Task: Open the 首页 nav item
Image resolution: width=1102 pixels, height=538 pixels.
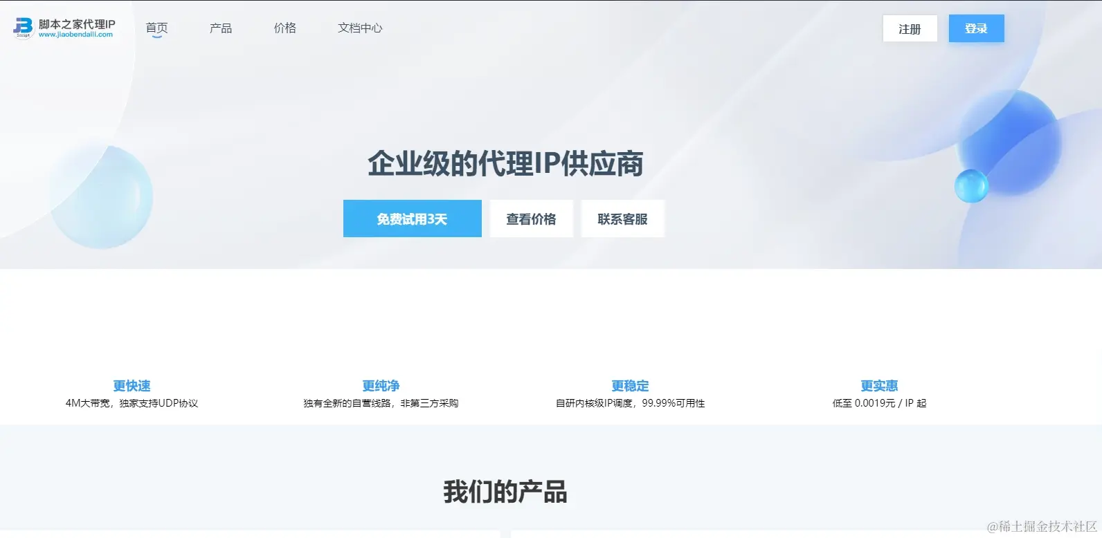Action: 156,28
